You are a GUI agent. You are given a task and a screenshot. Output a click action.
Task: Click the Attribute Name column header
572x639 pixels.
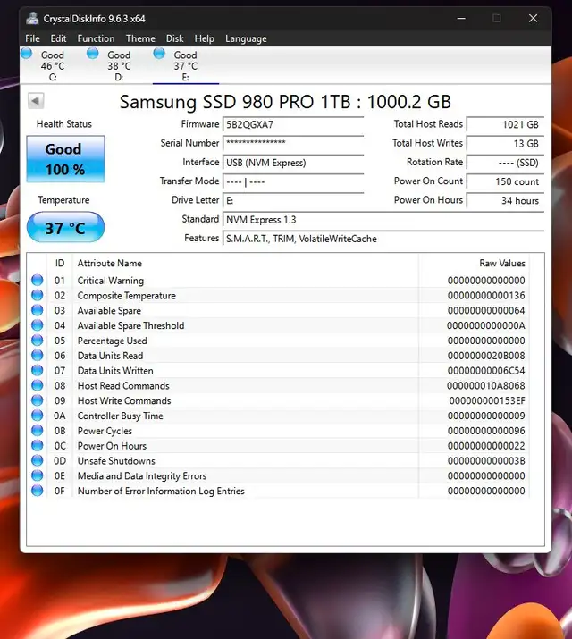pyautogui.click(x=110, y=264)
